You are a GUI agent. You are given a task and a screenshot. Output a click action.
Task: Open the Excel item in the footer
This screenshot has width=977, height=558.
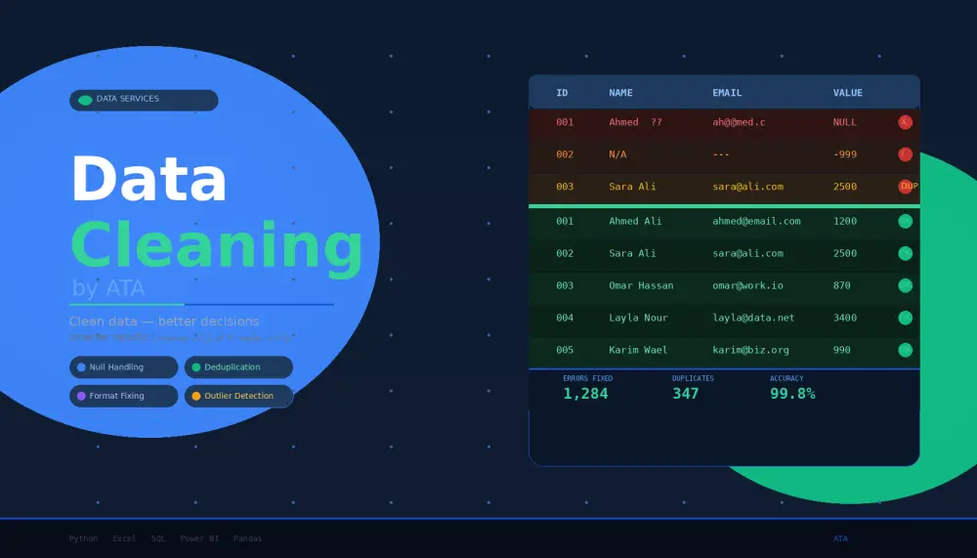(x=125, y=538)
